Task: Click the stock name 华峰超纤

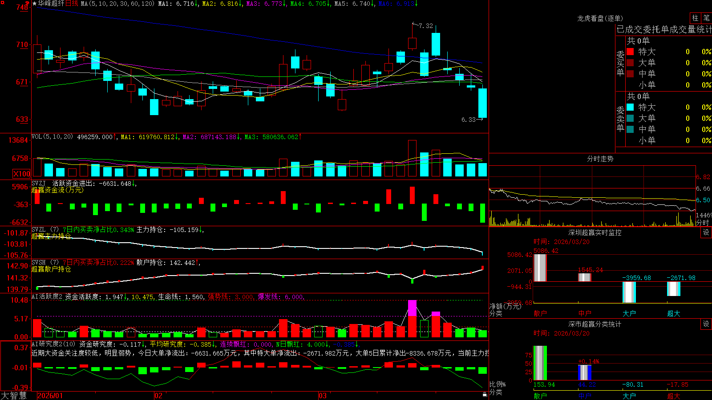Action: tap(51, 4)
